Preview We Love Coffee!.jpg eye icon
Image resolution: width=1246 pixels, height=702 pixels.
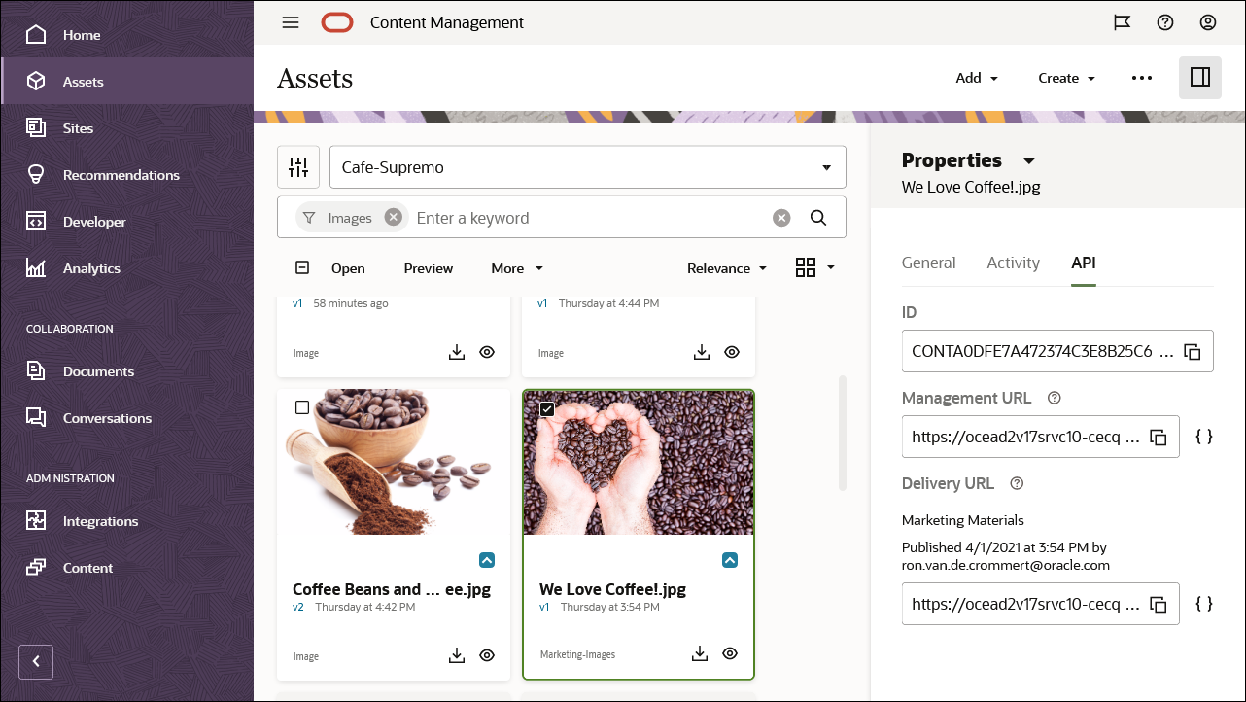tap(731, 653)
